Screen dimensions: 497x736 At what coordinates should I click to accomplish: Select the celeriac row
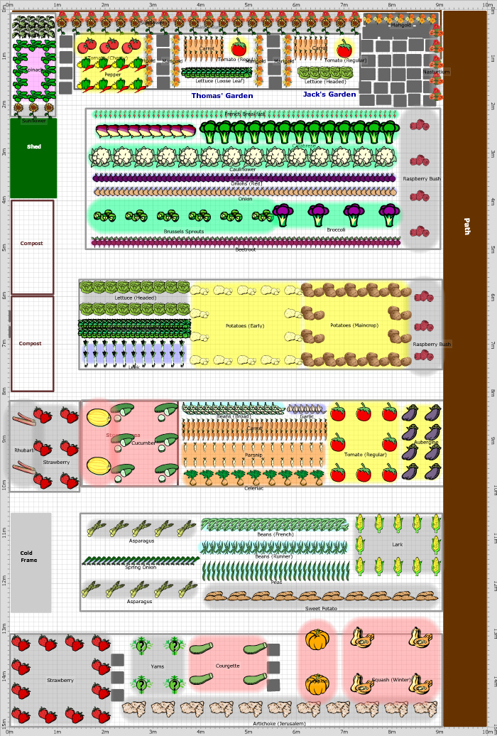click(x=254, y=478)
